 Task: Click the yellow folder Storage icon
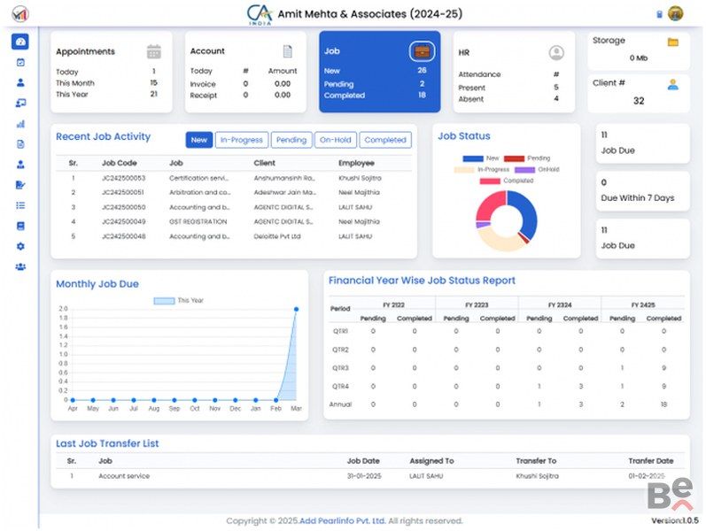[672, 42]
